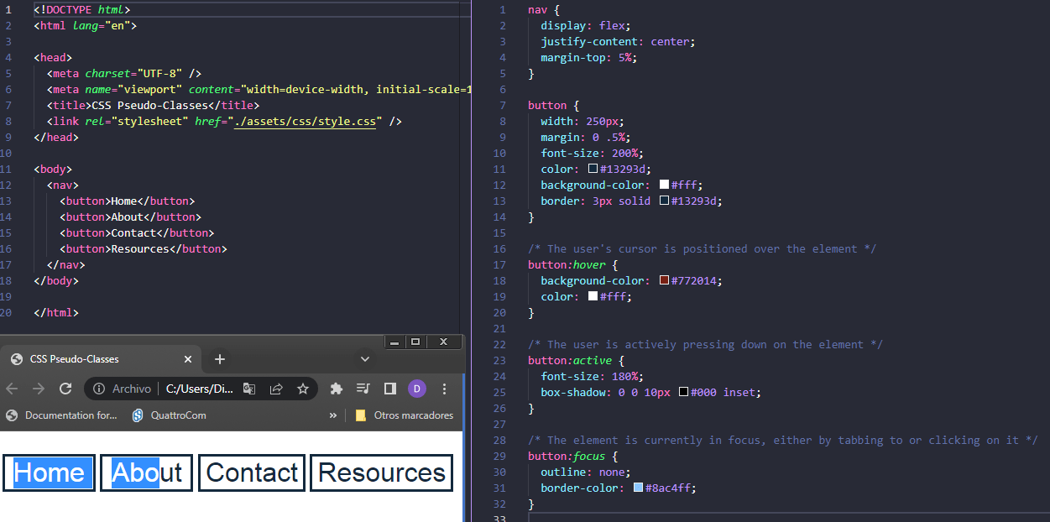1050x522 pixels.
Task: Click margin-top: 5% line
Action: 588,57
